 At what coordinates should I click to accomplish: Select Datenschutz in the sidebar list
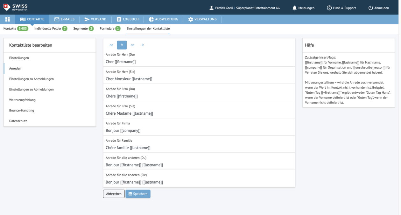[18, 121]
